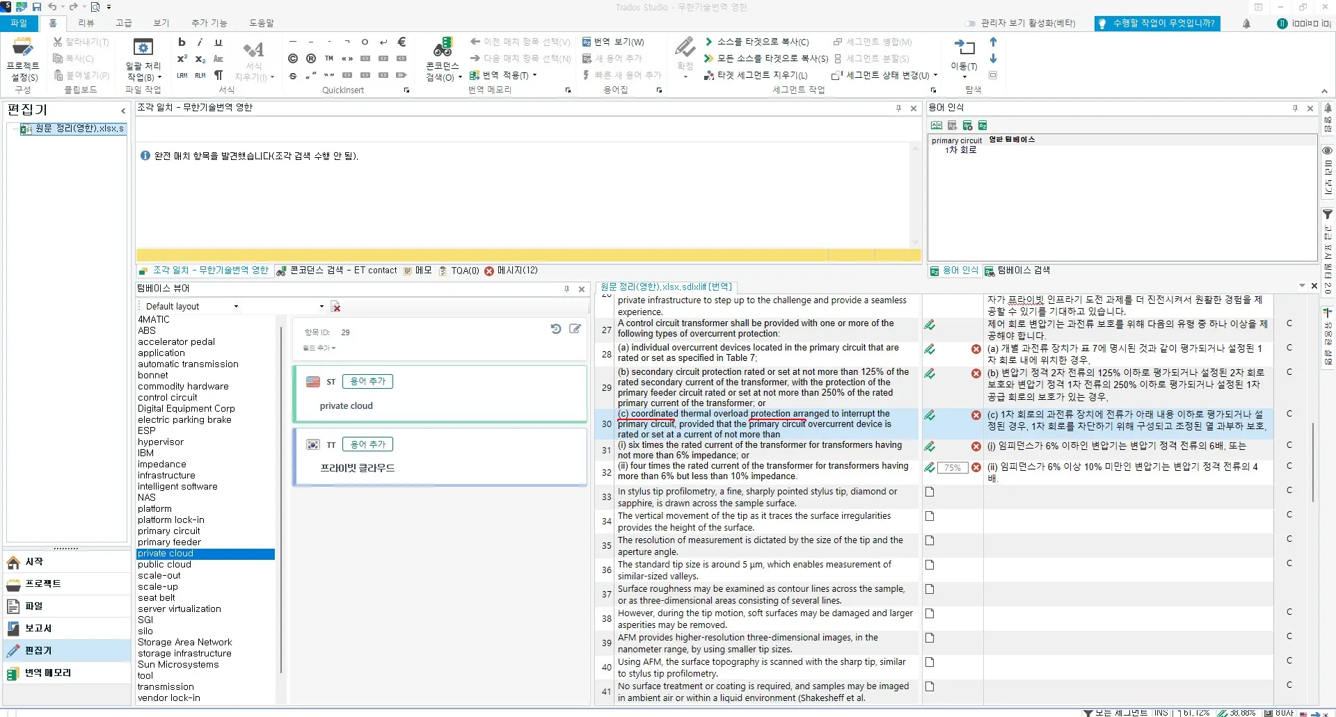Click 소스를 타겟으로 복사 in the ribbon

coord(757,42)
